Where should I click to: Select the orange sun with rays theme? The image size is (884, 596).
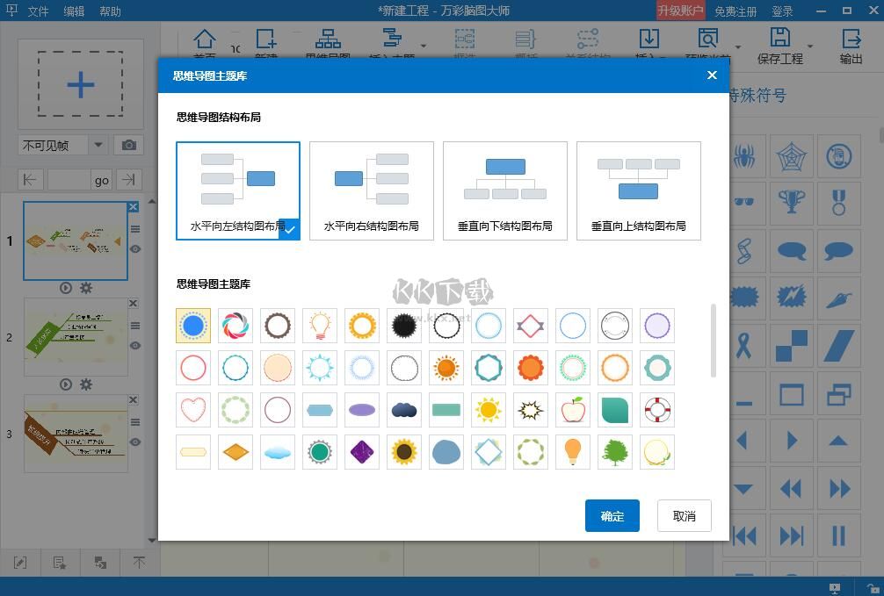click(446, 368)
